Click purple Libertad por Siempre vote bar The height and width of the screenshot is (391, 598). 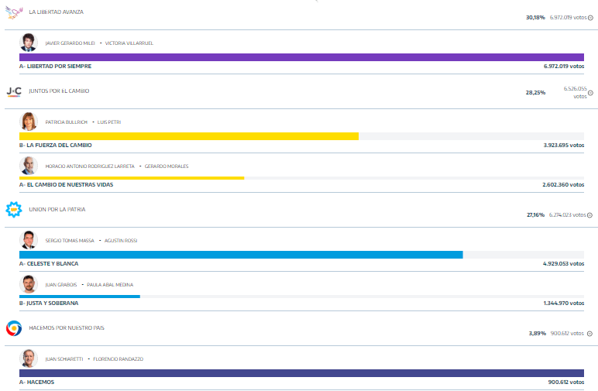[x=301, y=57]
